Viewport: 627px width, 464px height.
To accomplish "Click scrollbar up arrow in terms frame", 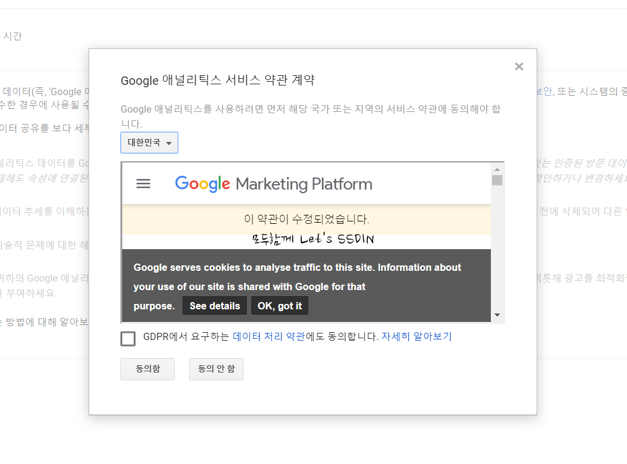I will (497, 170).
